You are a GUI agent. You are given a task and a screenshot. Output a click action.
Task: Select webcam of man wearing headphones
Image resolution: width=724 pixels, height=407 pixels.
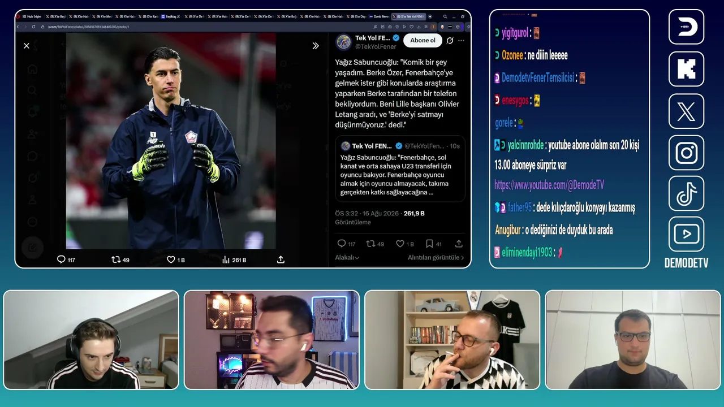pyautogui.click(x=91, y=340)
